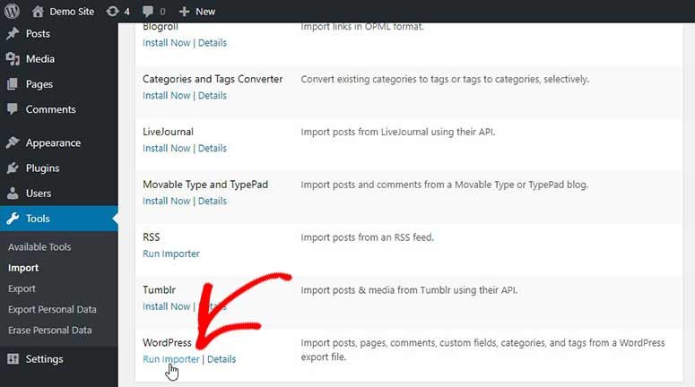Viewport: 695px width, 387px height.
Task: Click the plus icon beside New
Action: (x=184, y=12)
